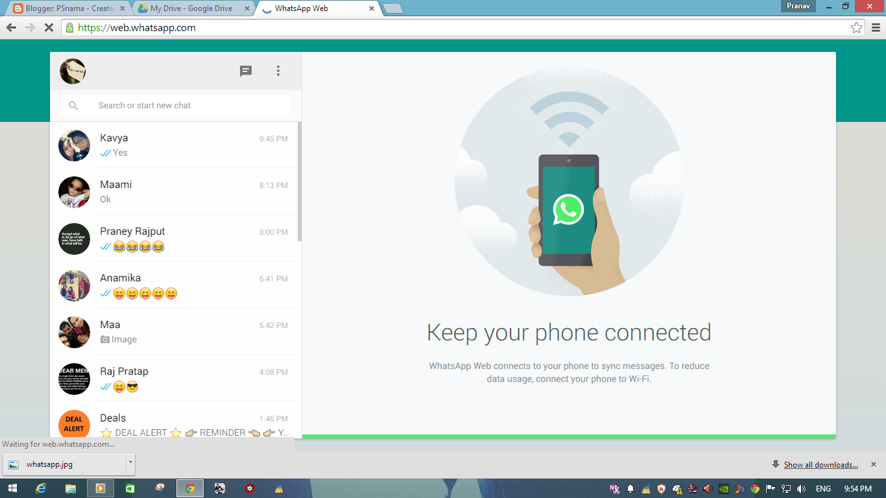Open the three-dot menu in WhatsApp header
Viewport: 886px width, 498px height.
(278, 71)
